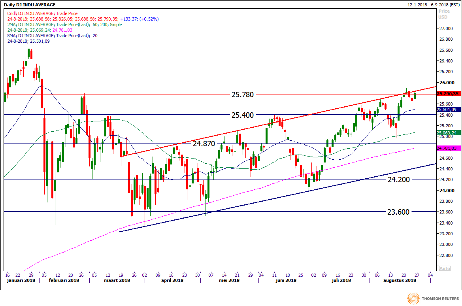Click the Thomson Reuters logo
This screenshot has height=306, width=462.
click(433, 298)
